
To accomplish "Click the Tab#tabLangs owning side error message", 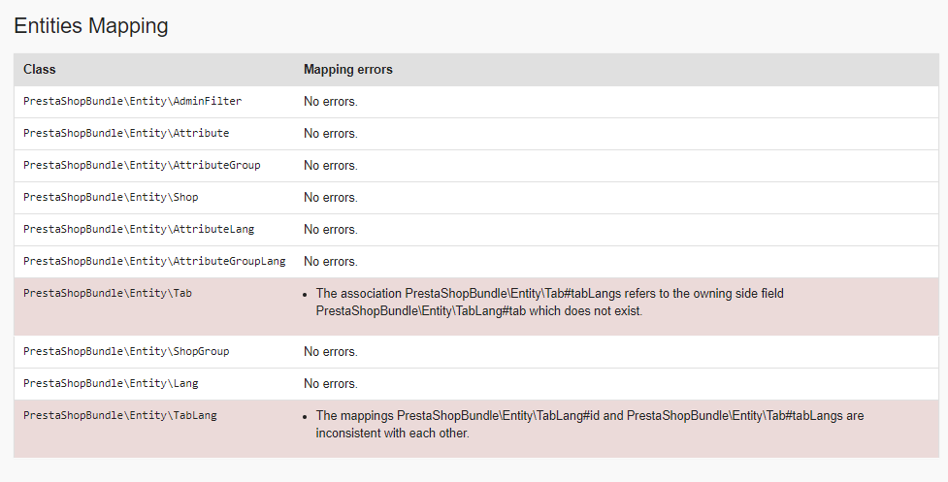I will click(x=549, y=303).
